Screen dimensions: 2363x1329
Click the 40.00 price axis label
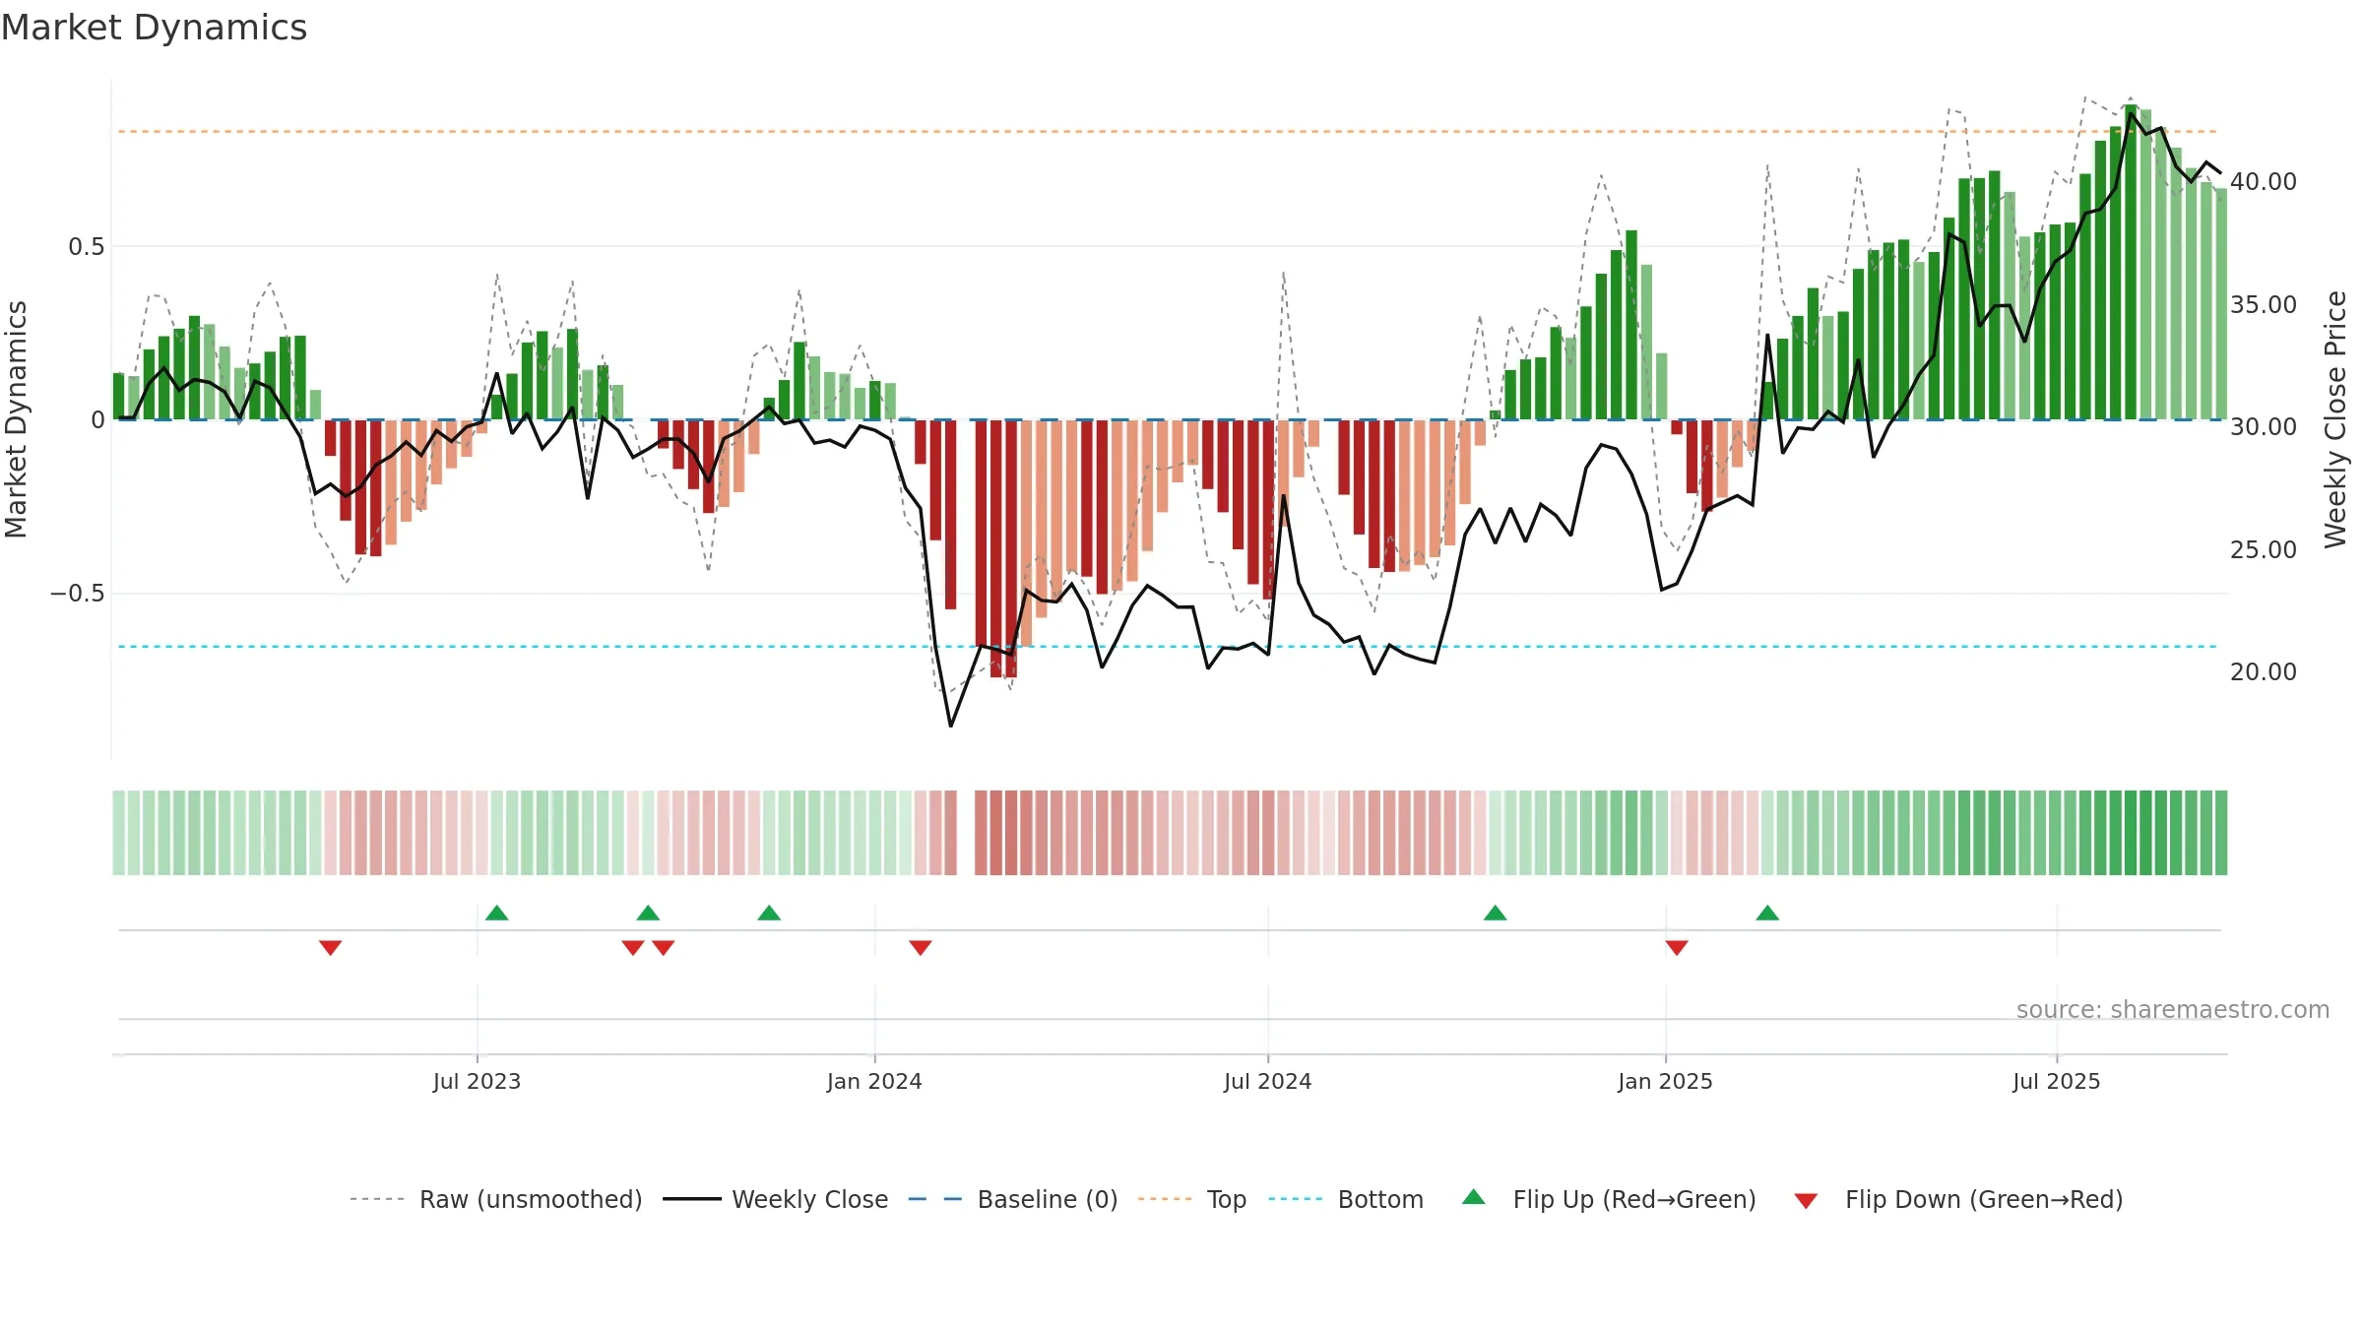[x=2264, y=182]
